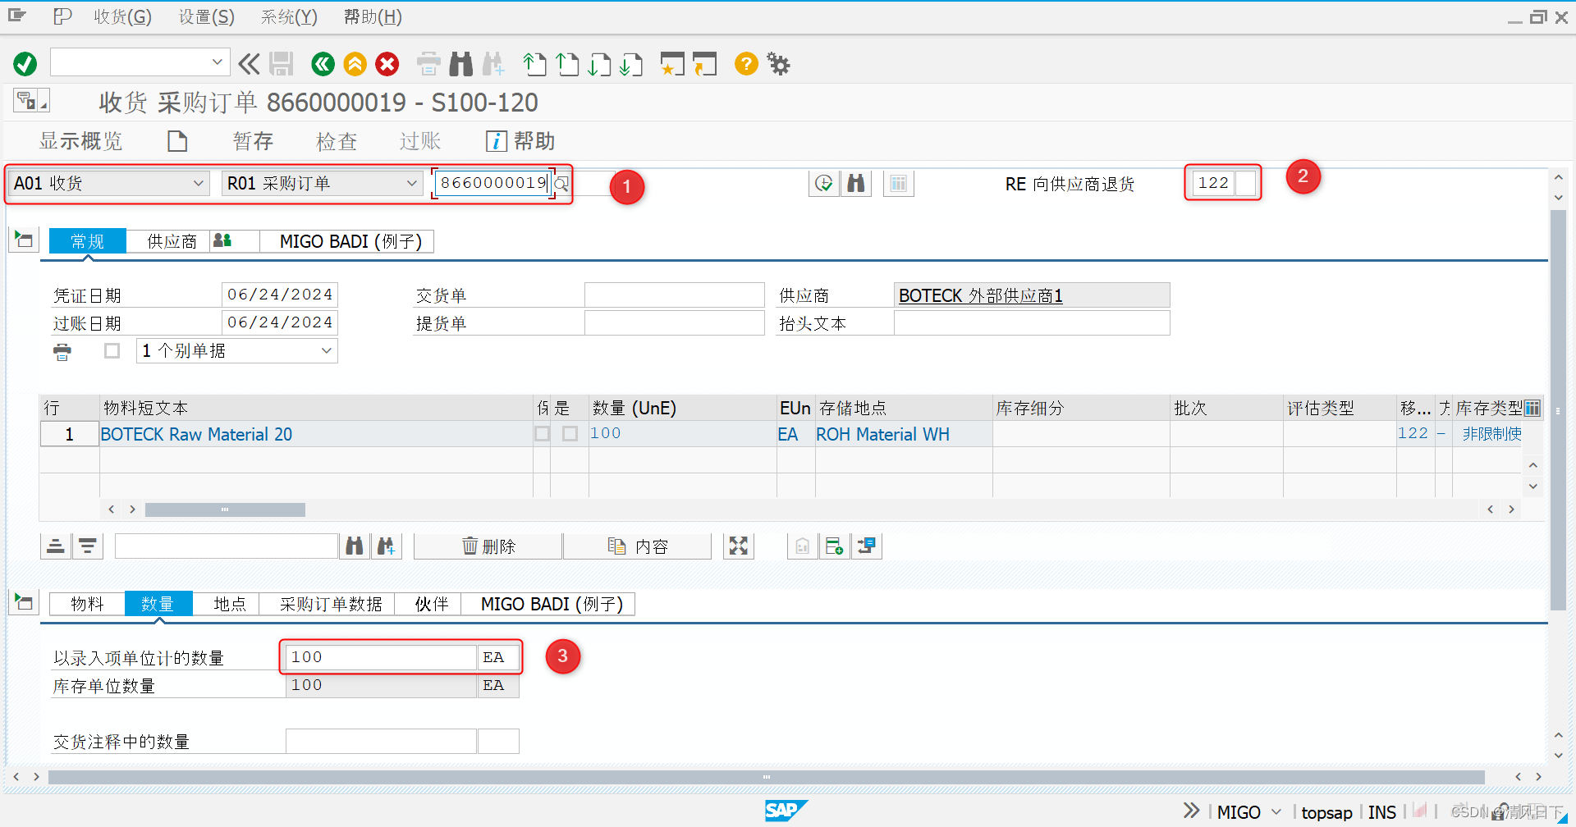
Task: Click the sort descending icon below grid
Action: click(88, 546)
